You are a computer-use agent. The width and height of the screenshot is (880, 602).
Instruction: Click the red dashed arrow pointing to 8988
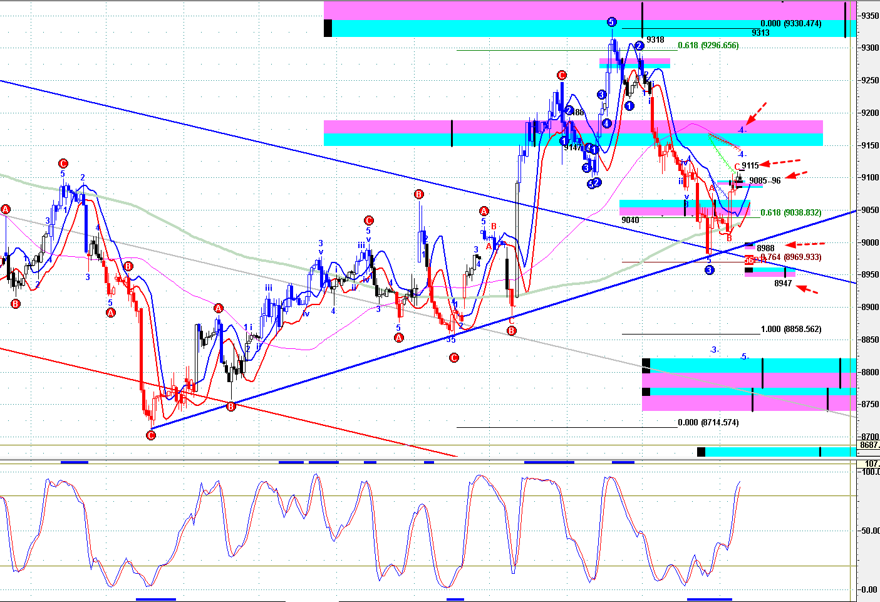[x=805, y=244]
